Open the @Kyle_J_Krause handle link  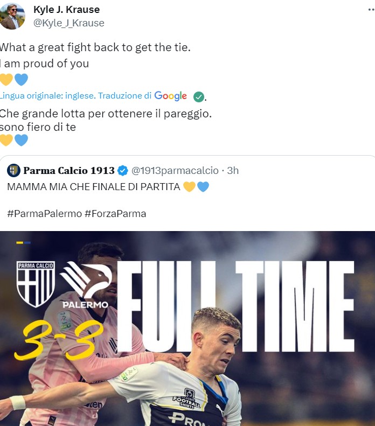tap(69, 23)
